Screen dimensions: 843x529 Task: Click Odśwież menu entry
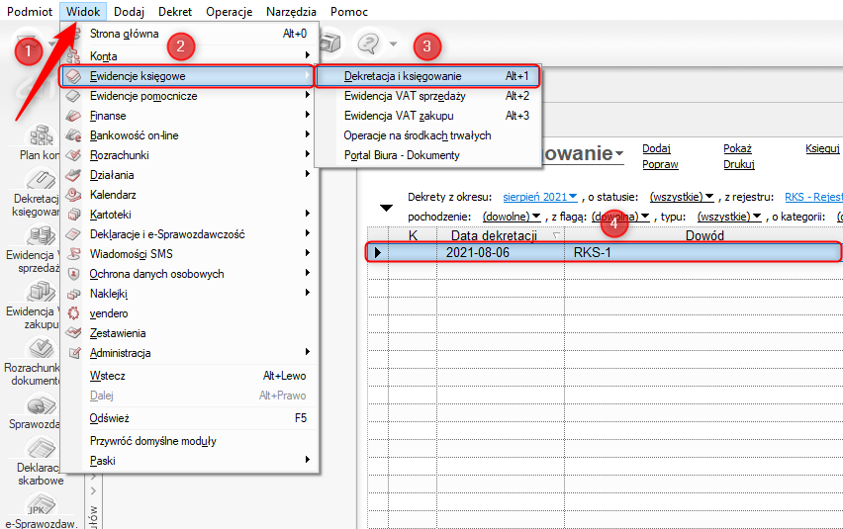[x=189, y=418]
